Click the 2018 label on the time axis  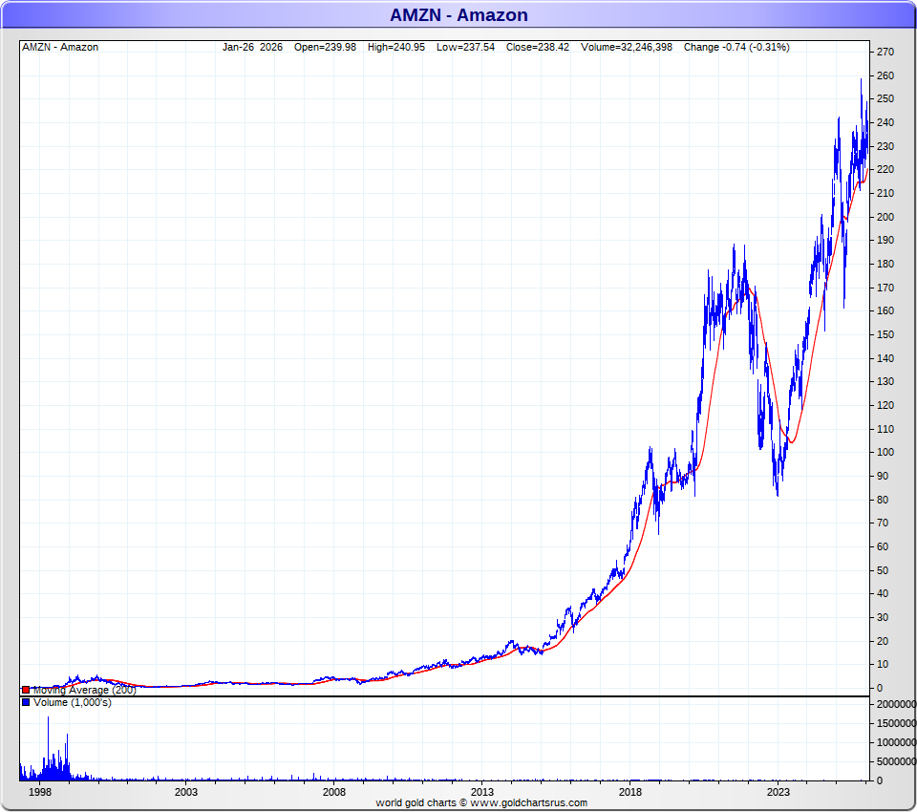coord(630,792)
